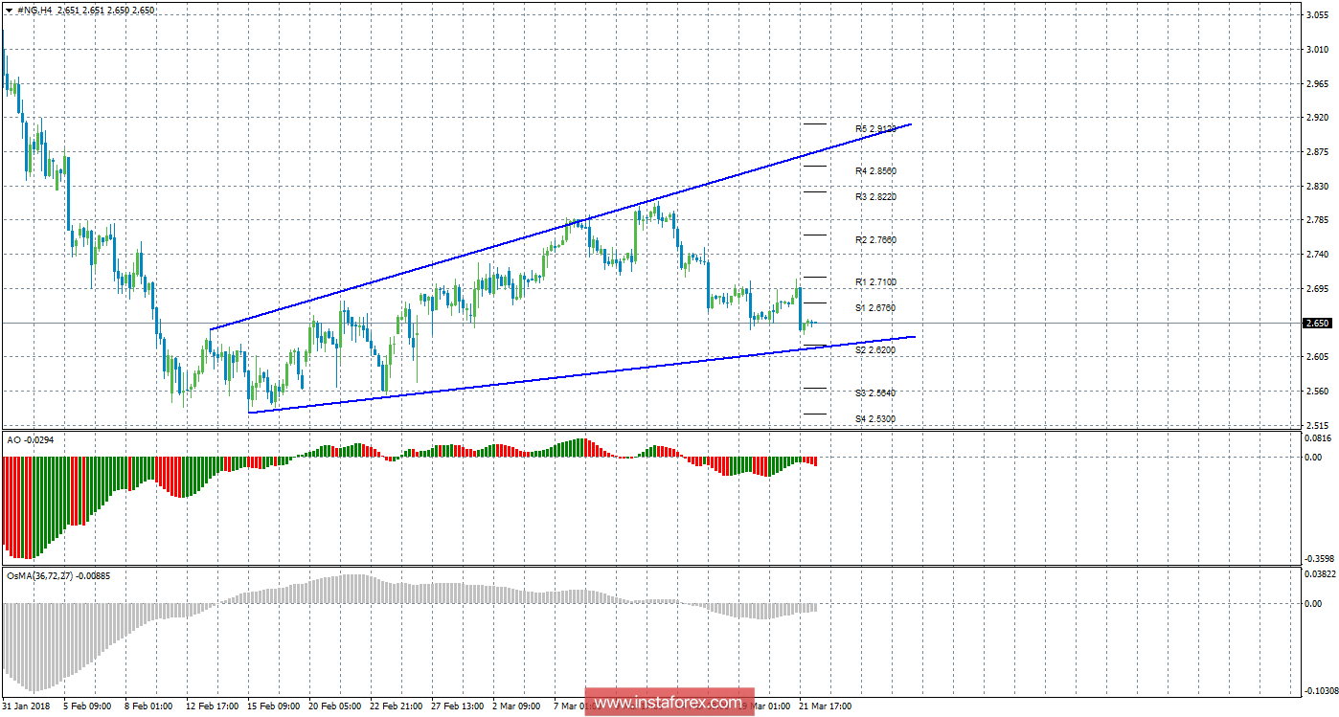Click the 2.515 price axis value
The image size is (1339, 717).
pos(1317,424)
